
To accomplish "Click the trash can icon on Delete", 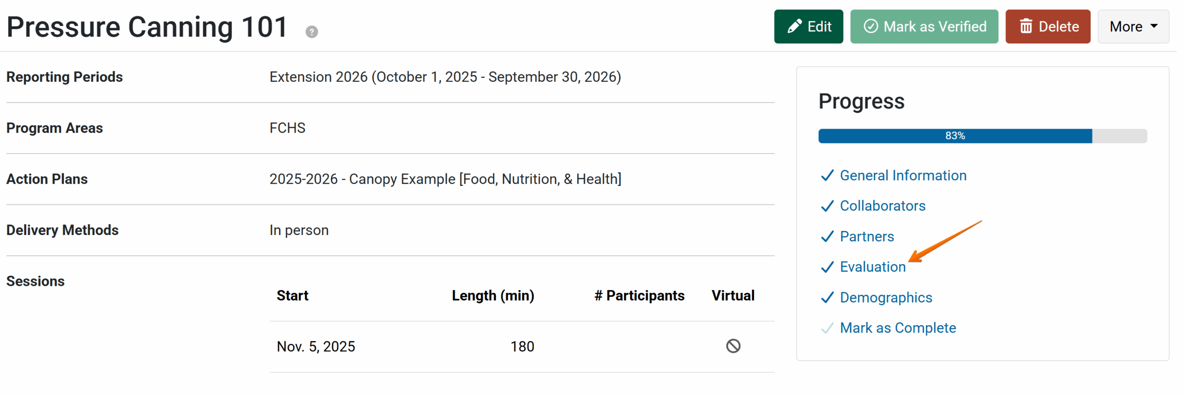I will 1026,26.
